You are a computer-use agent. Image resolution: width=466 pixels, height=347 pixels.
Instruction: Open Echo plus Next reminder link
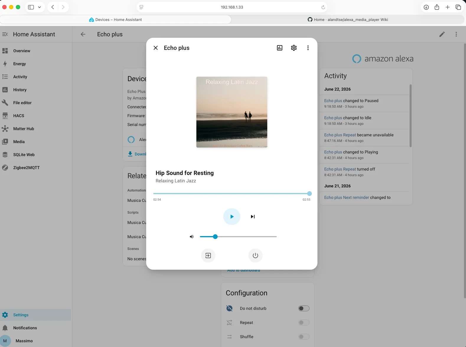[347, 197]
